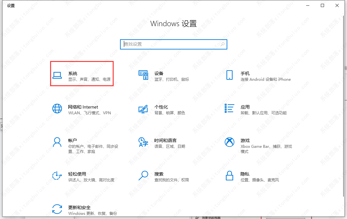Click the 网络和 Internet globe icon

tap(57, 109)
